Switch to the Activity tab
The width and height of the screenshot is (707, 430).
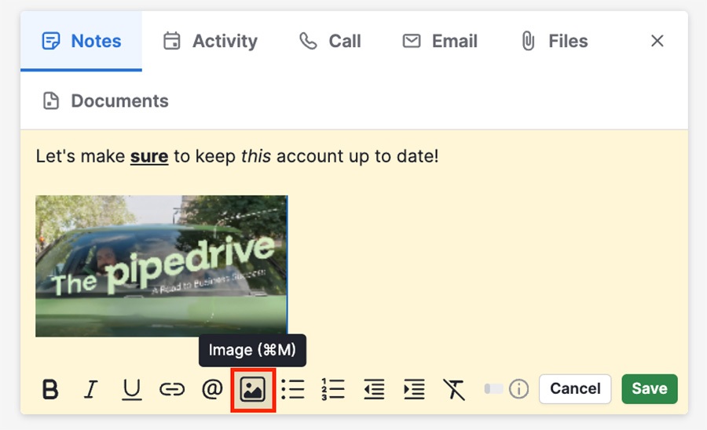[210, 41]
